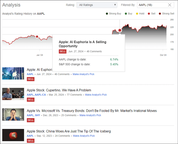178x144 pixels.
Task: Open the Apple logo building thumbnail
Action: tap(13, 73)
